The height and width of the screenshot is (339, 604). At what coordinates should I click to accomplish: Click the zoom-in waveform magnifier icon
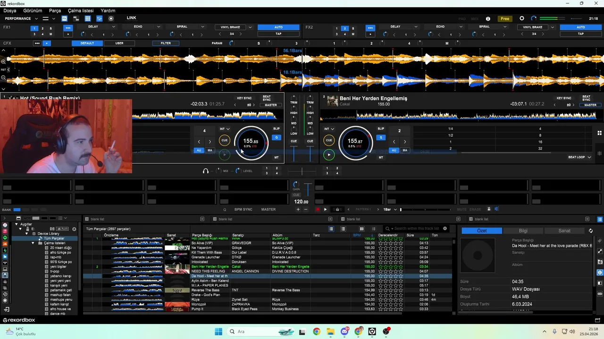click(x=3, y=61)
